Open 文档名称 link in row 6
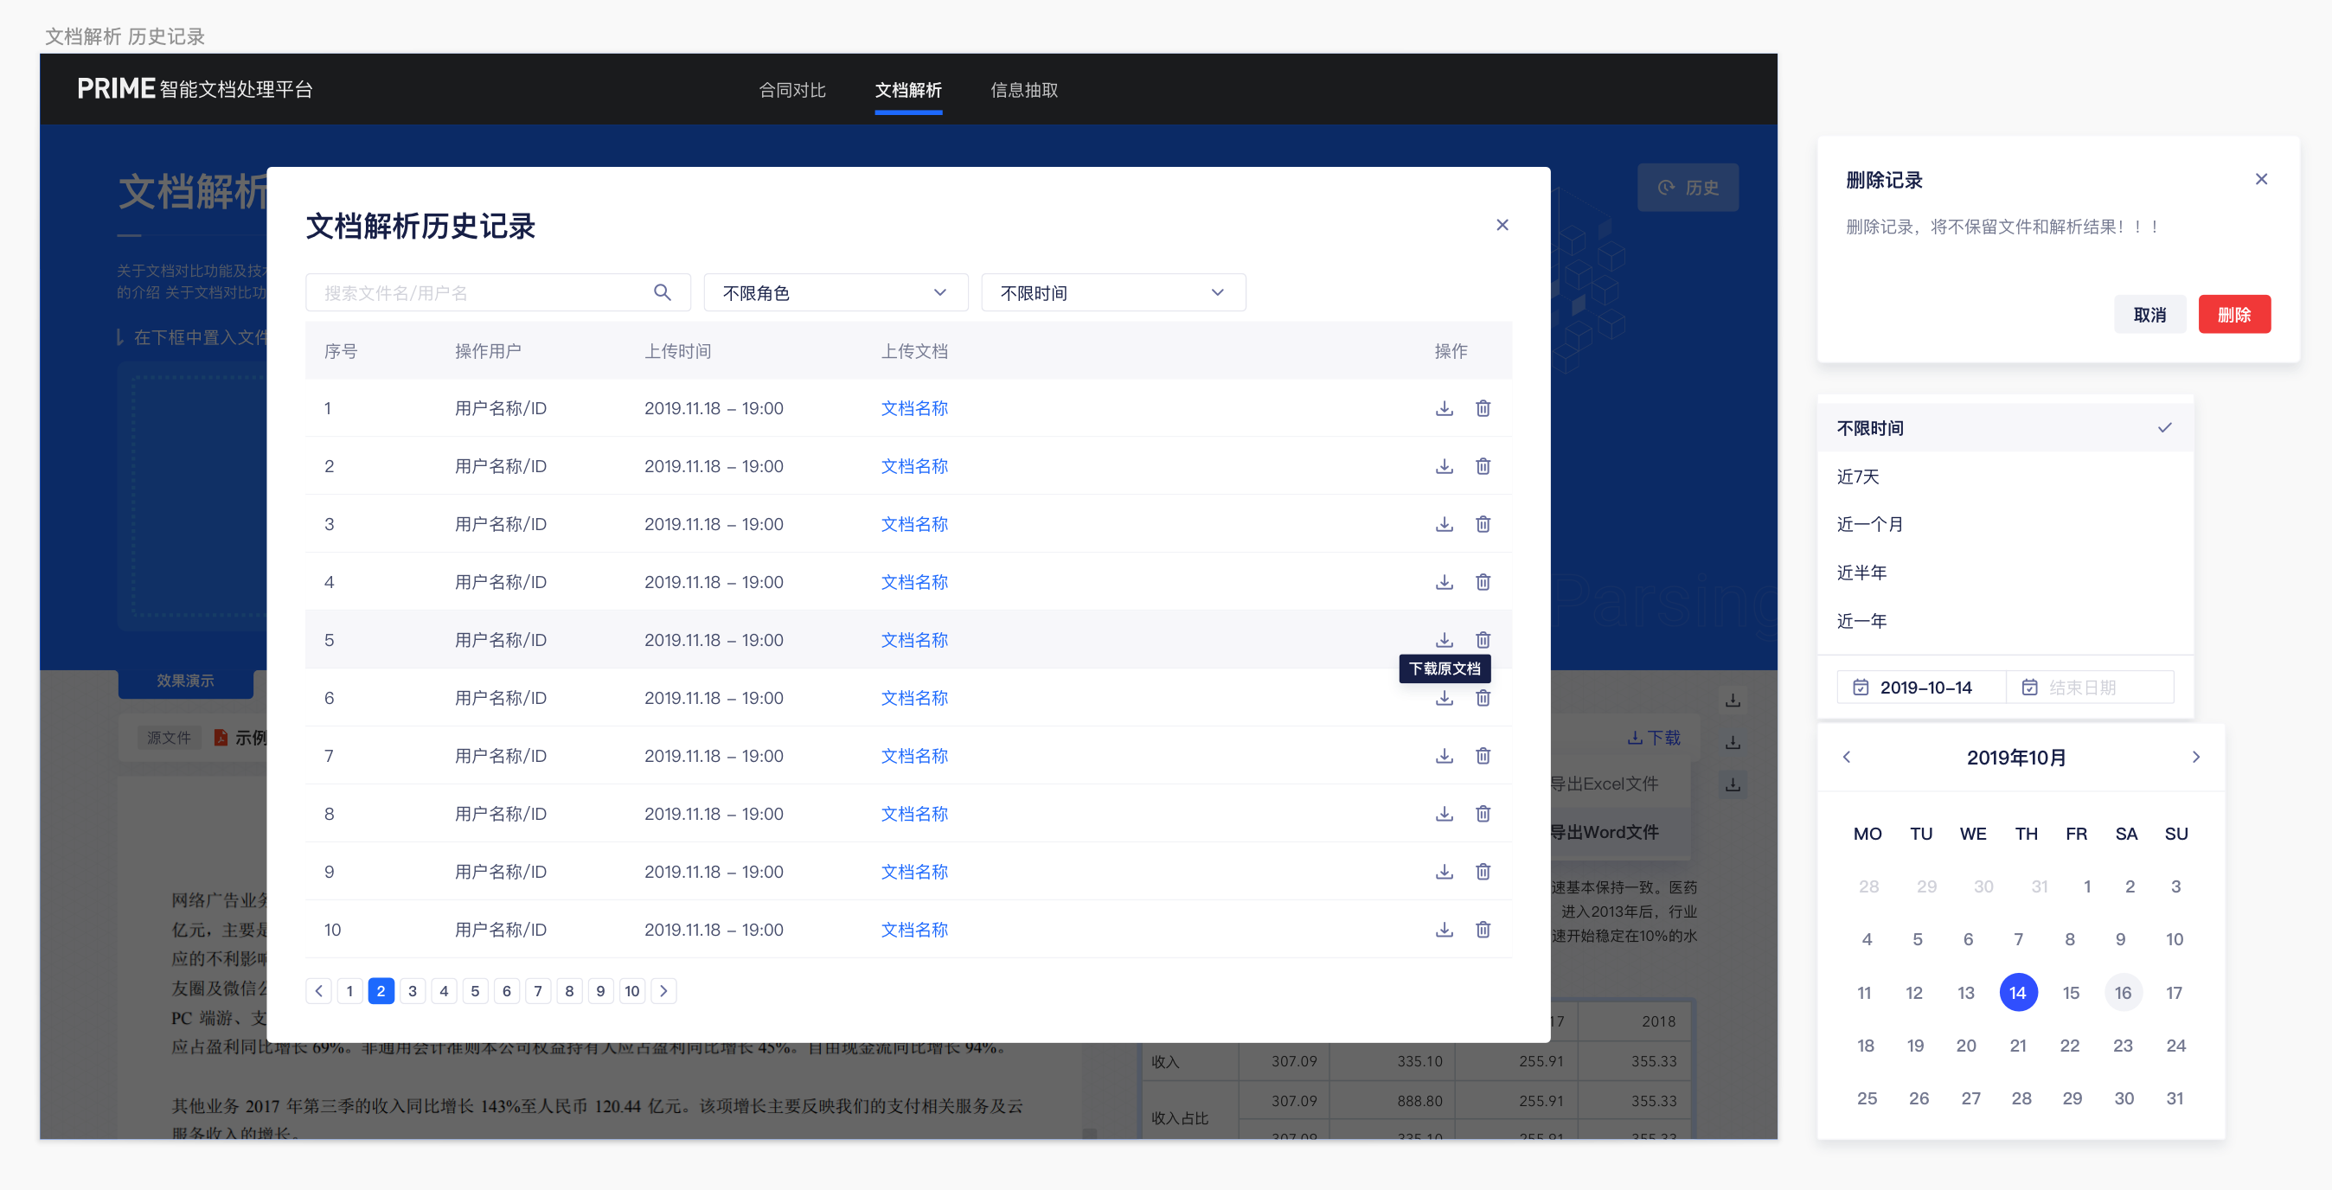Image resolution: width=2332 pixels, height=1190 pixels. 914,698
